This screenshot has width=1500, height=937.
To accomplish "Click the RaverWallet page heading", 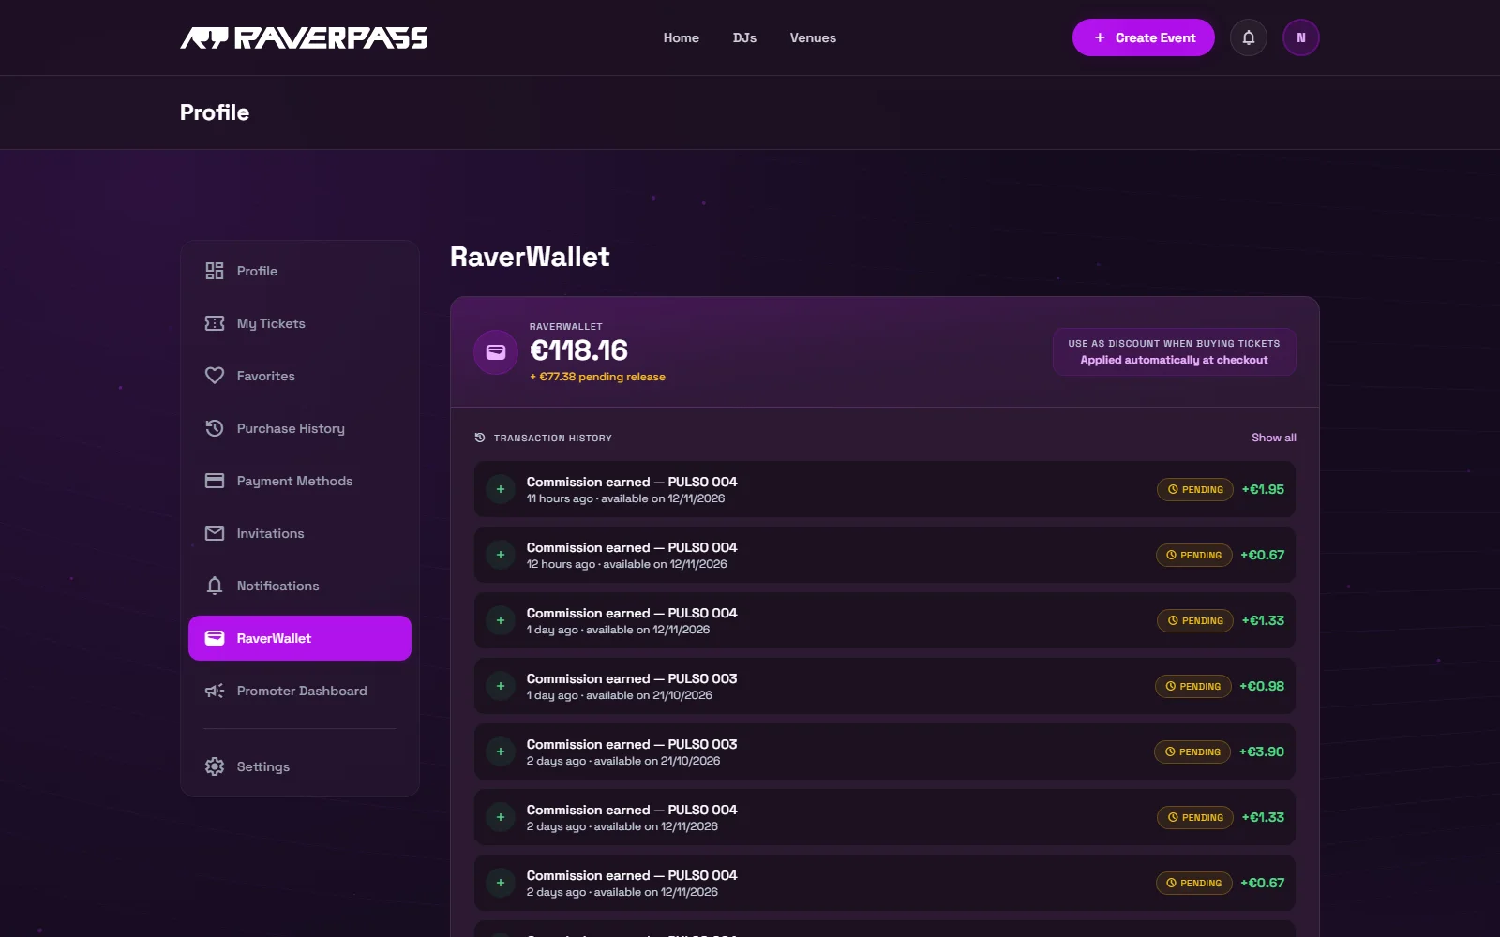I will [x=530, y=257].
